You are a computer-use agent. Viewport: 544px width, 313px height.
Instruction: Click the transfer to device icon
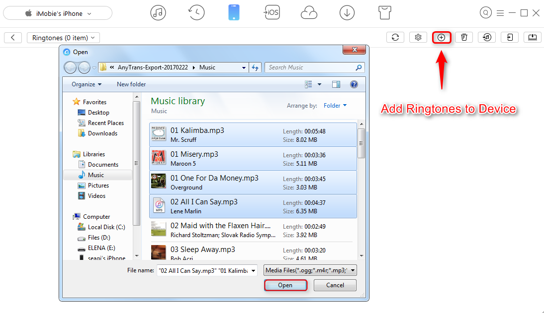(510, 37)
